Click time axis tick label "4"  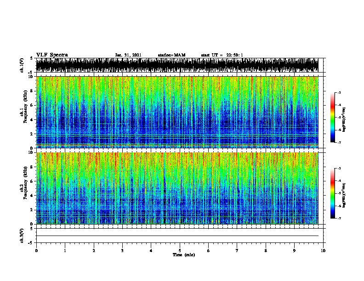click(x=151, y=251)
